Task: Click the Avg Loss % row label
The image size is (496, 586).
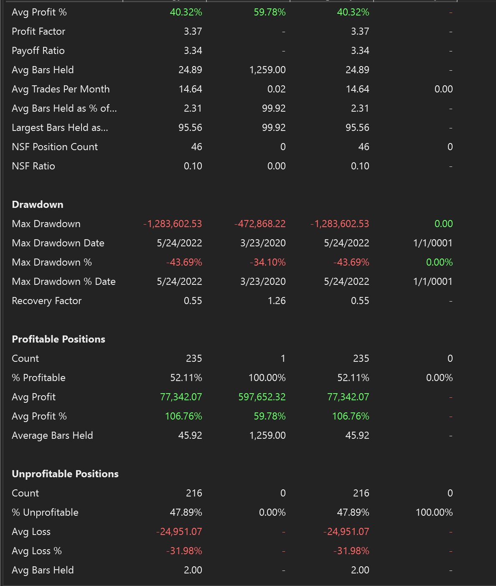Action: point(37,551)
